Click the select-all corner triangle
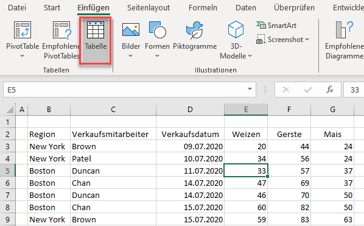Image resolution: width=364 pixels, height=226 pixels. [x=9, y=110]
